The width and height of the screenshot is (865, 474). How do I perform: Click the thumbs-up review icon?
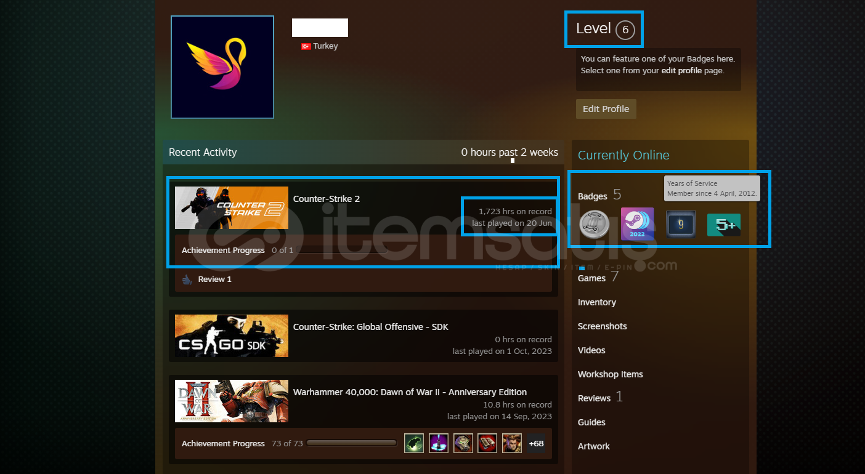coord(187,279)
